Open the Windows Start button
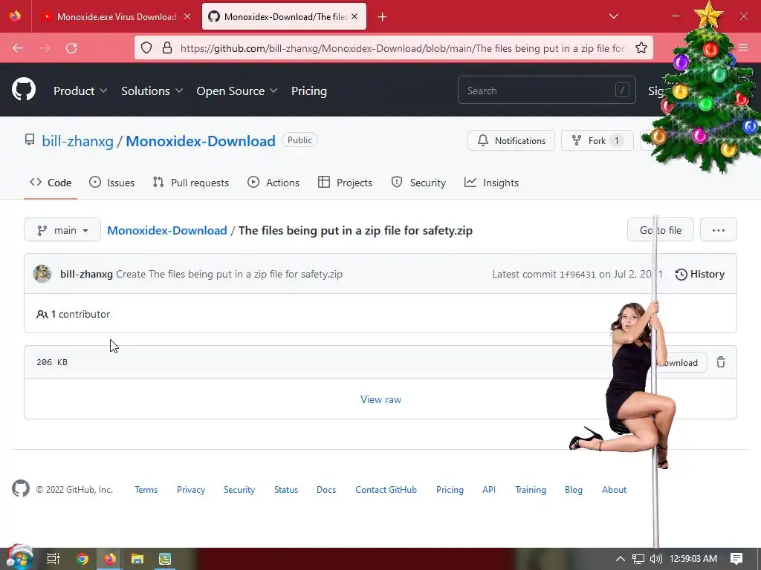This screenshot has height=570, width=761. tap(19, 558)
